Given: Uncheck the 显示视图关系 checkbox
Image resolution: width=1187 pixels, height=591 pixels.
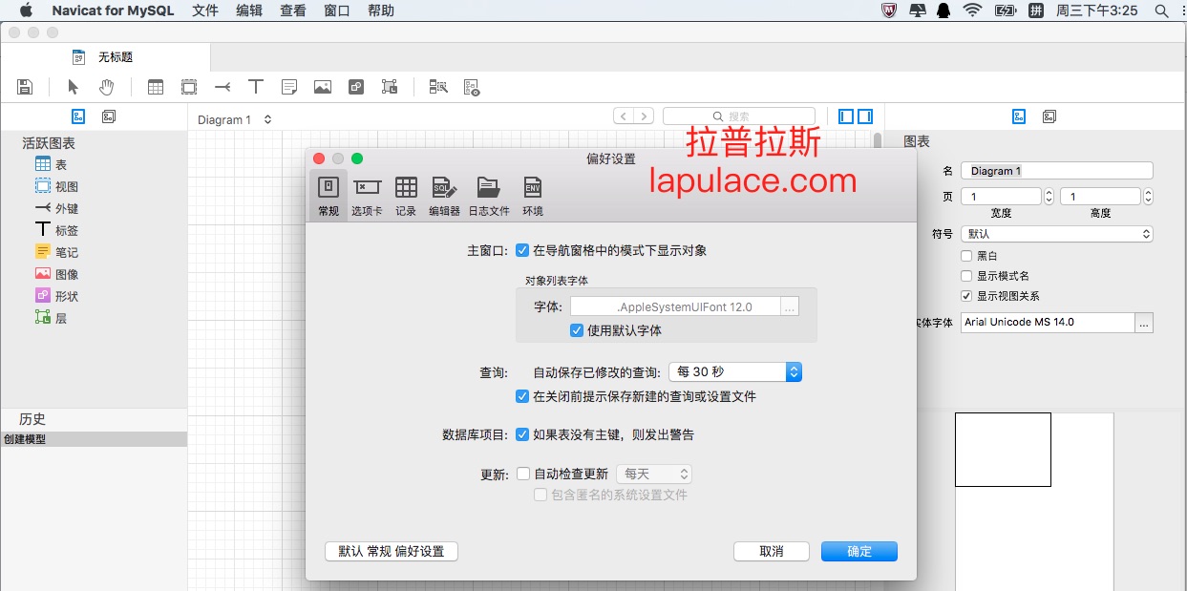Looking at the screenshot, I should (x=966, y=296).
